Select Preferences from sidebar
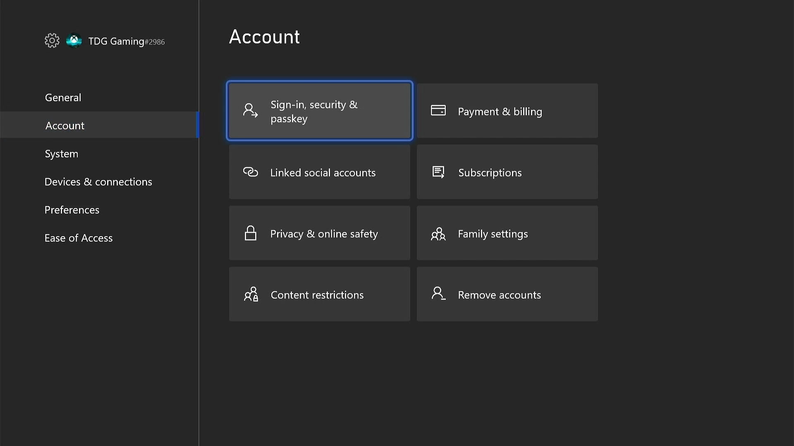 72,209
